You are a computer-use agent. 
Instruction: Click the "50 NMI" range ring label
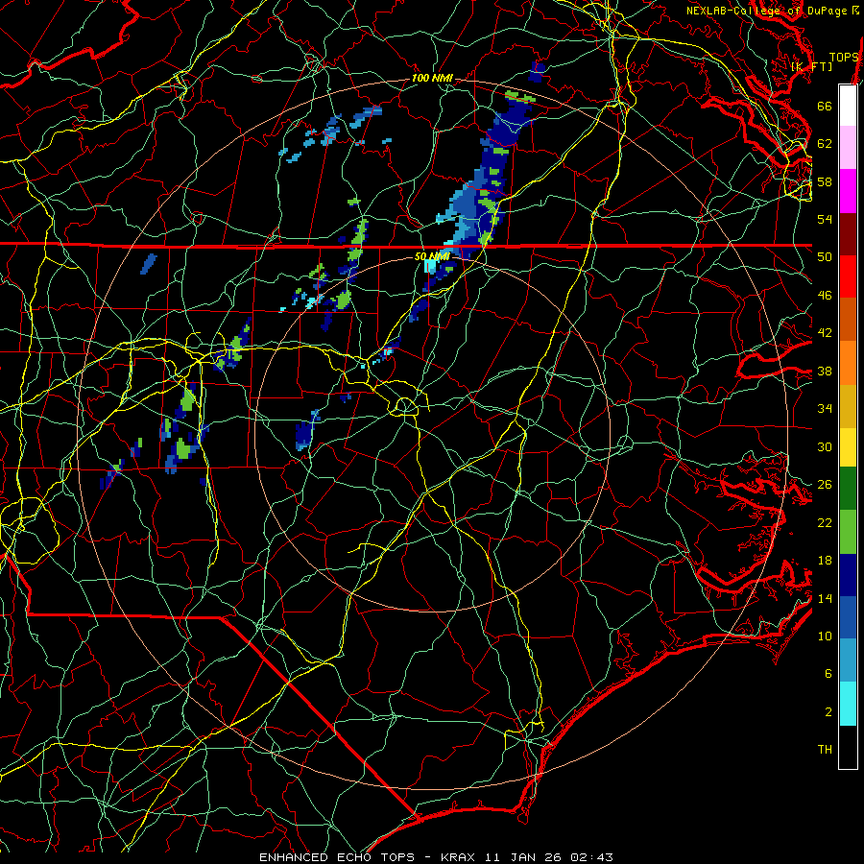(x=433, y=256)
